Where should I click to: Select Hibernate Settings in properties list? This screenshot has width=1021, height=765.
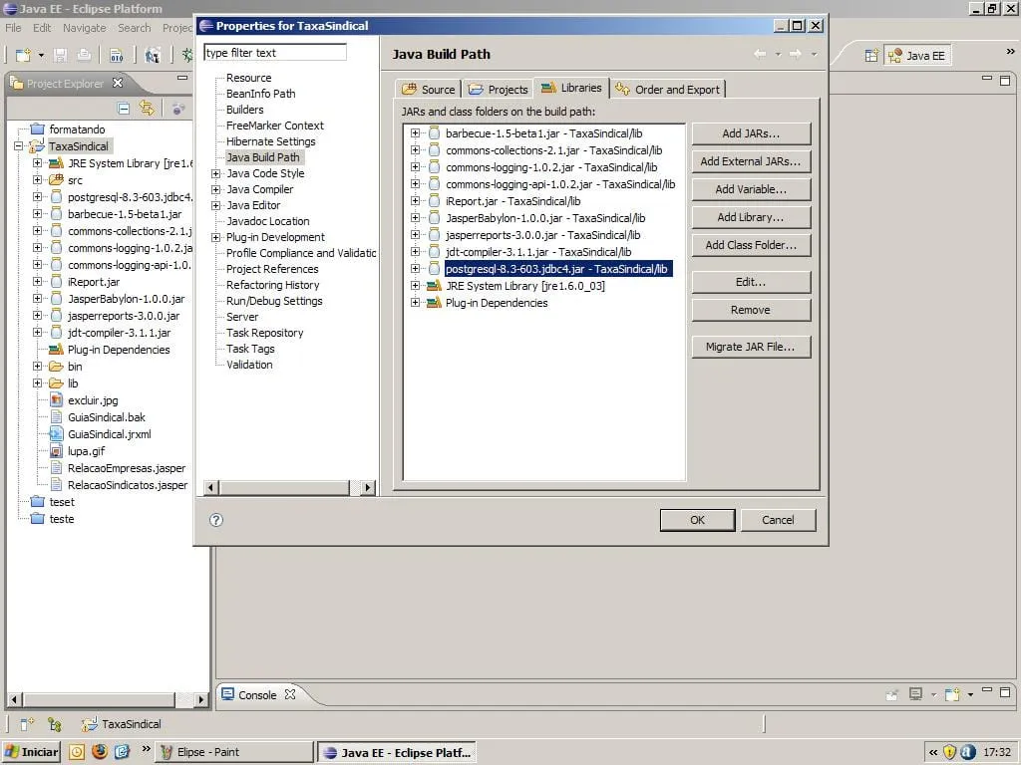click(270, 141)
